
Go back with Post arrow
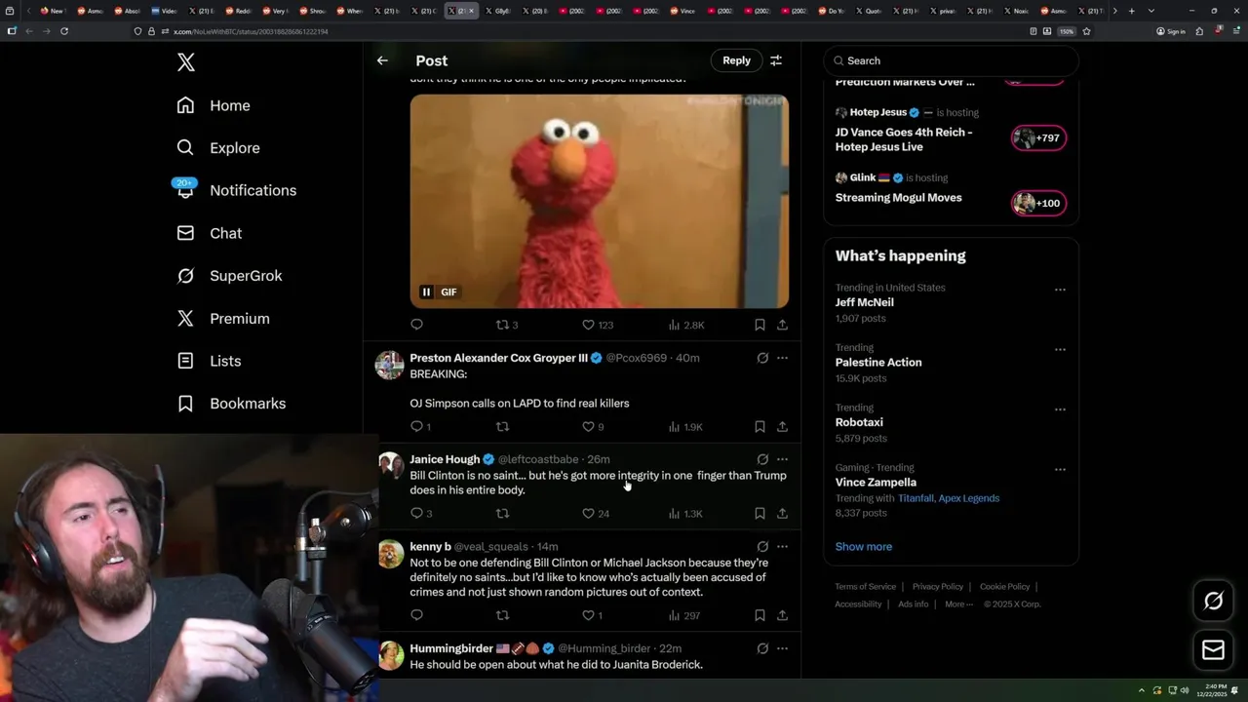[382, 60]
